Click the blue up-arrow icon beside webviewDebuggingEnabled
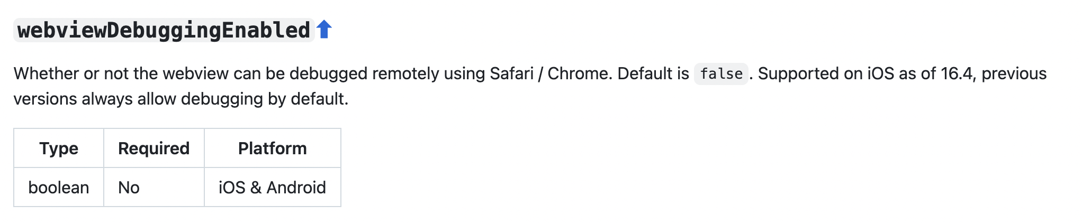The width and height of the screenshot is (1082, 224). (324, 30)
